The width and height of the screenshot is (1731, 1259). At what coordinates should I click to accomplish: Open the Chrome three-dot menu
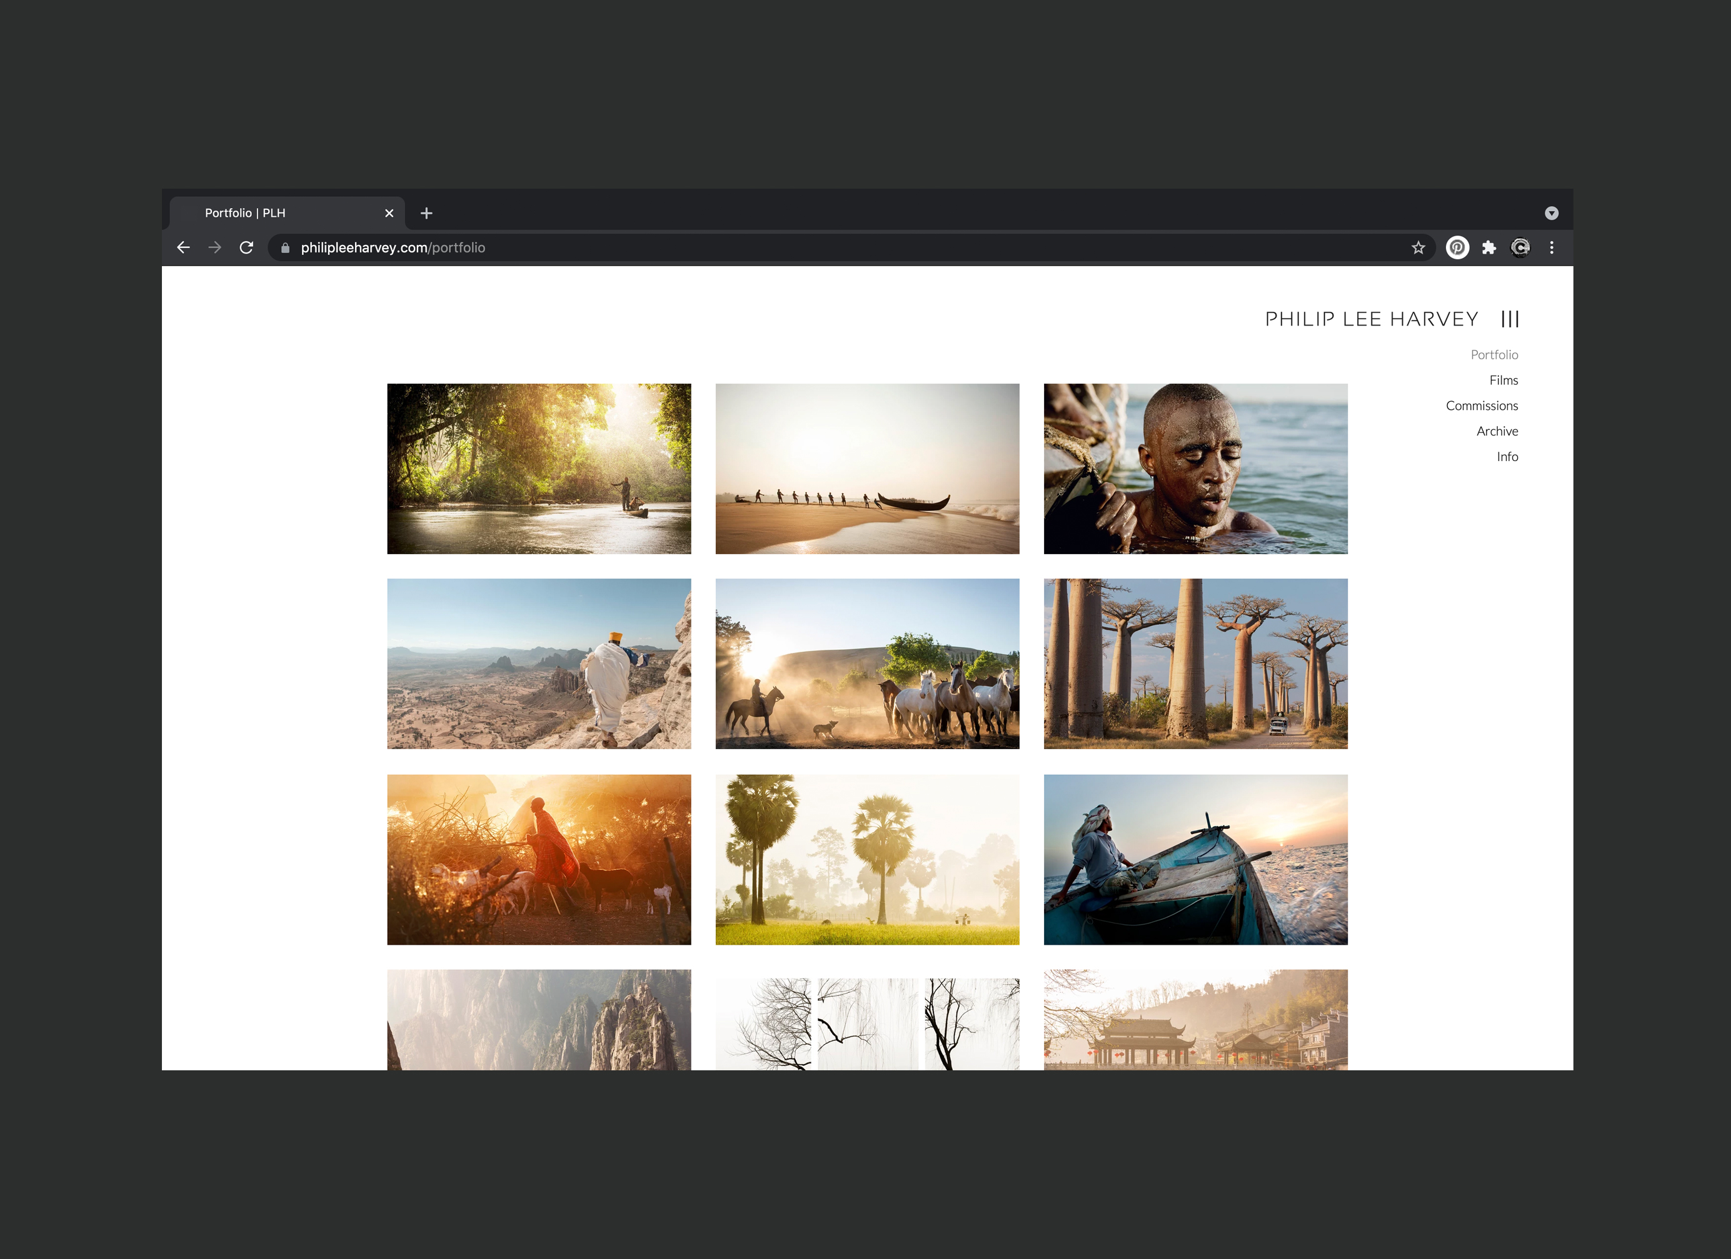(1552, 247)
